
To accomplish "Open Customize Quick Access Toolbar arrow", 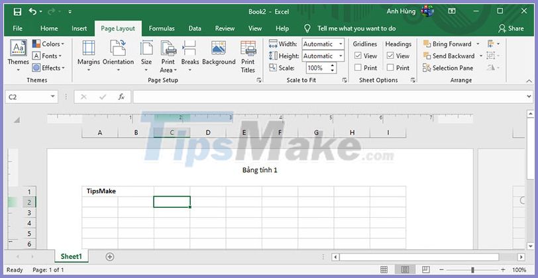I will point(70,12).
